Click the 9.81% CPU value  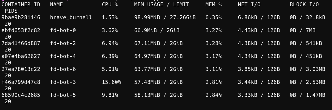click(x=110, y=95)
